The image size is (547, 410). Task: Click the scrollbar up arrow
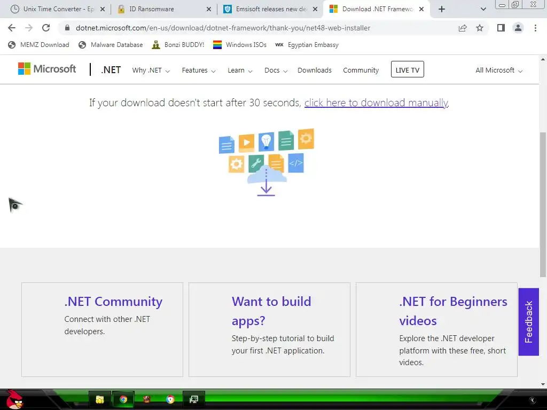pos(543,59)
